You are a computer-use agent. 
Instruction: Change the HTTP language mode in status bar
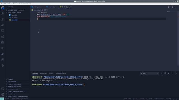150,99
